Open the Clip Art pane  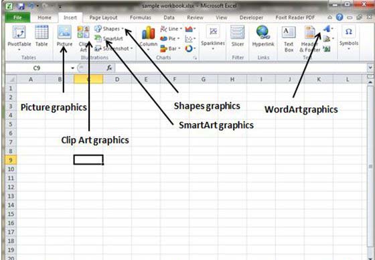[83, 38]
